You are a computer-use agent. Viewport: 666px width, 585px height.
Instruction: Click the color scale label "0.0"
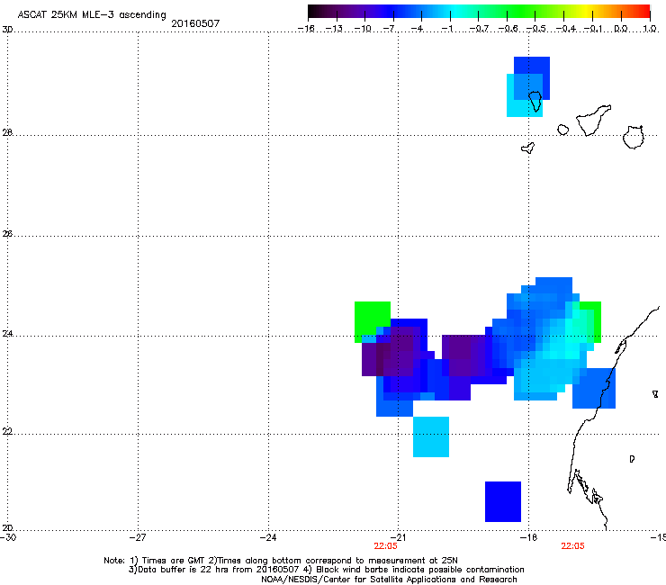(621, 29)
